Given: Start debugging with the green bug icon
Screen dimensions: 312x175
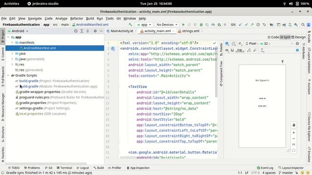Looking at the screenshot, I should 201,25.
